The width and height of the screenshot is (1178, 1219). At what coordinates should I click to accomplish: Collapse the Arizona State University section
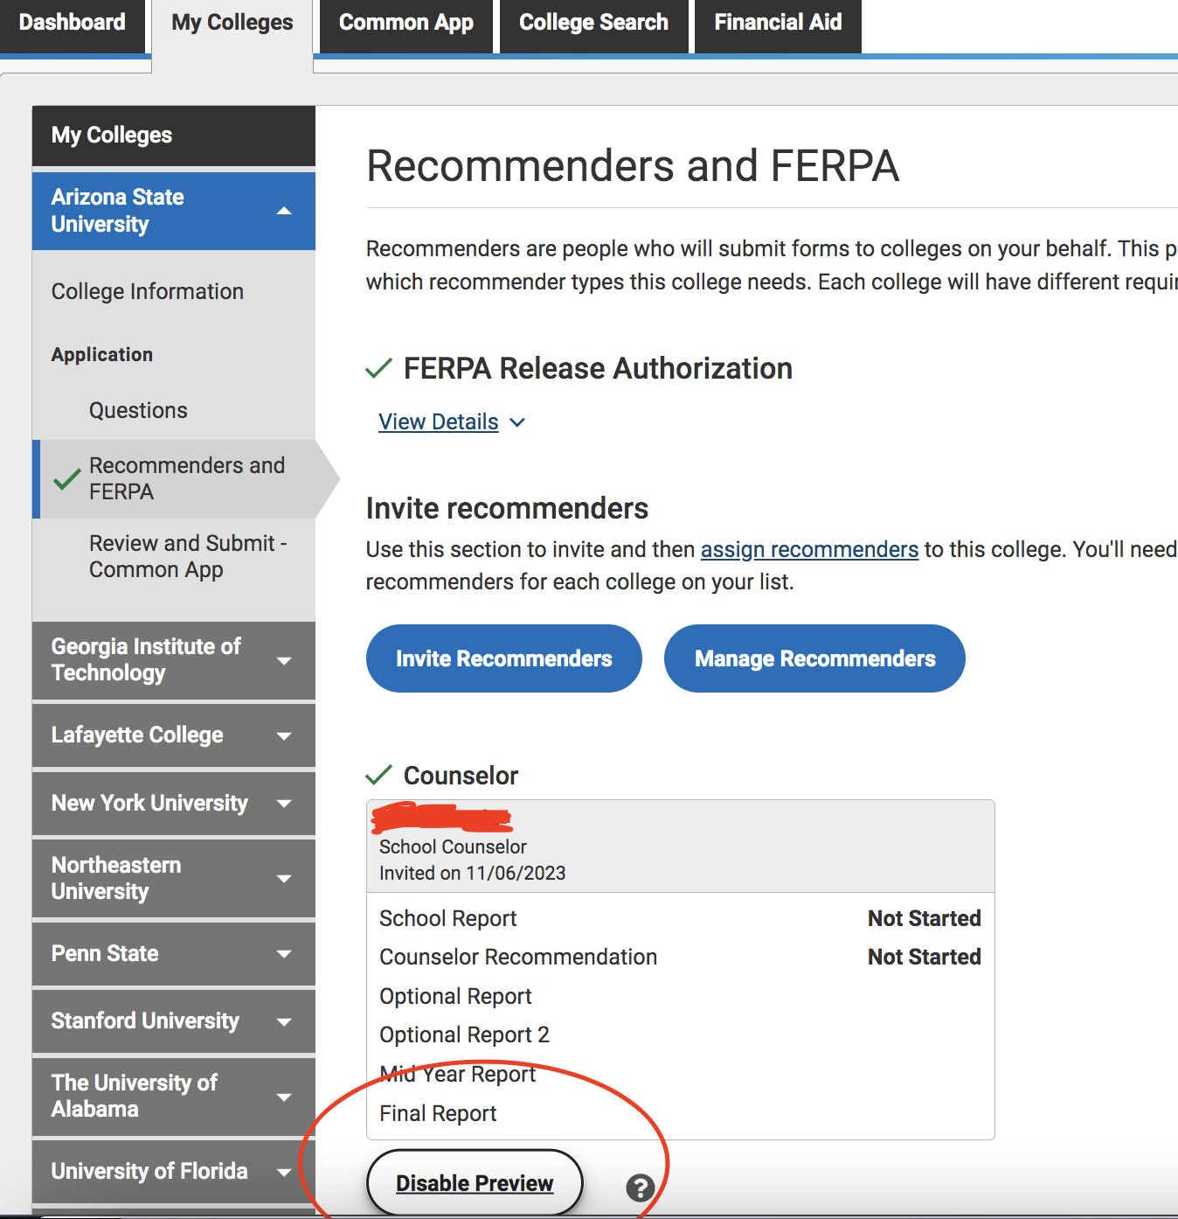click(284, 211)
